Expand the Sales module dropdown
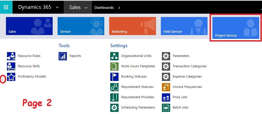The height and width of the screenshot is (115, 262). click(86, 8)
